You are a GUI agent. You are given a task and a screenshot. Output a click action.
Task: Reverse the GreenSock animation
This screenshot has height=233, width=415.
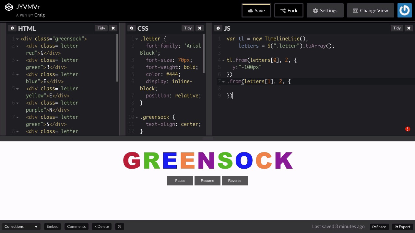coord(235,181)
